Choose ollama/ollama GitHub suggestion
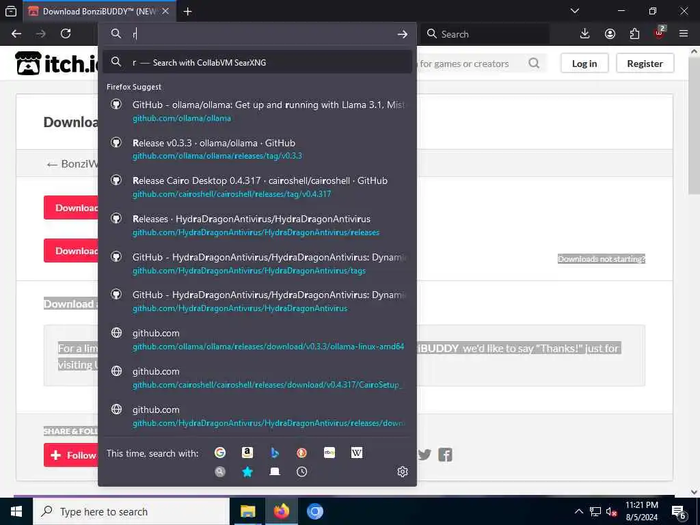 [x=257, y=111]
